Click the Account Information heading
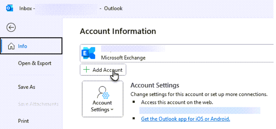Viewport: 276px width, 129px height. click(x=118, y=31)
